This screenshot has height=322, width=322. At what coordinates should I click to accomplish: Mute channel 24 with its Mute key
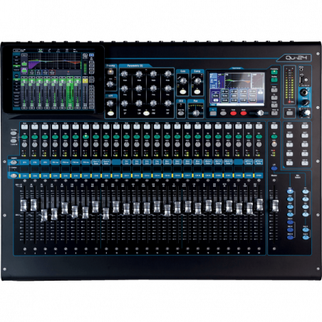click(x=259, y=127)
